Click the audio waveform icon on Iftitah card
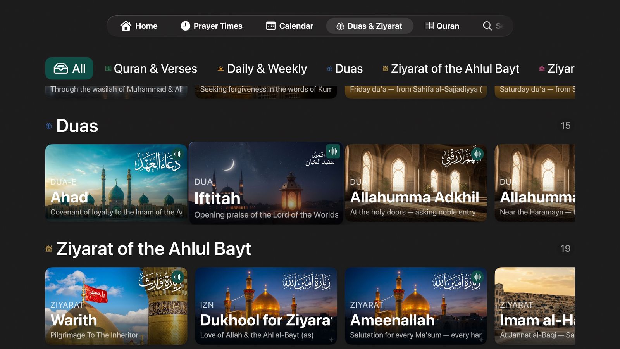 coord(333,151)
